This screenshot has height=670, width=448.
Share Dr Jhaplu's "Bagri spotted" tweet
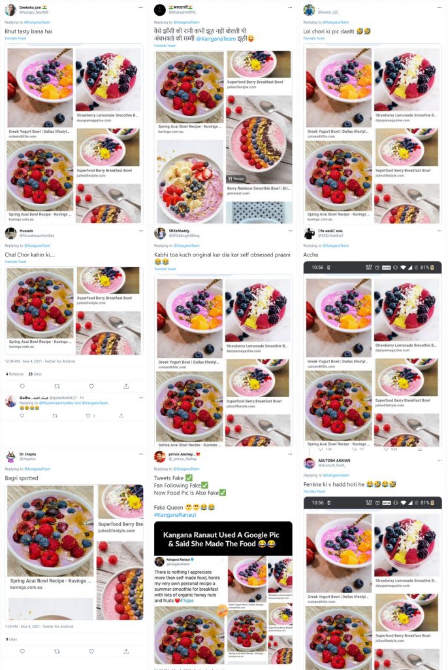[x=126, y=651]
